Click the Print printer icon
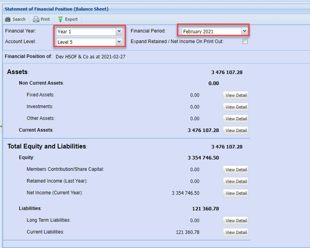 [x=36, y=20]
